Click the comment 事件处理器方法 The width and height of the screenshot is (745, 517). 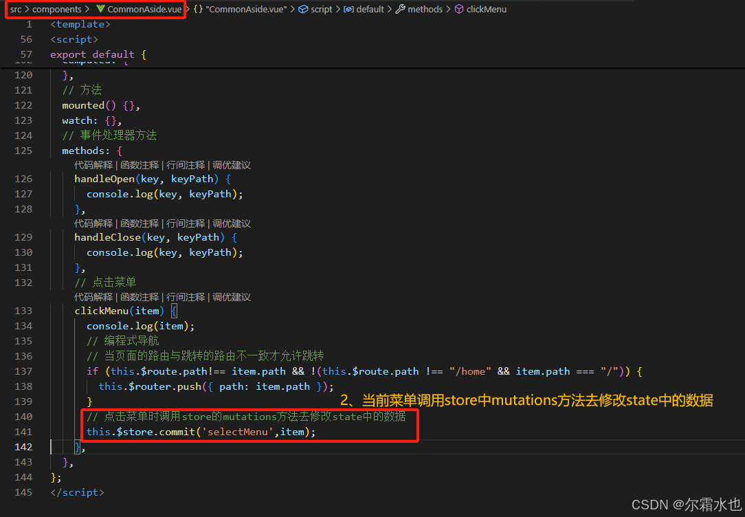point(118,136)
